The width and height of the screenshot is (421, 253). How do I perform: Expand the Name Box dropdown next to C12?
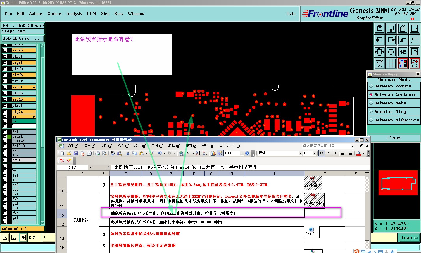(90, 168)
